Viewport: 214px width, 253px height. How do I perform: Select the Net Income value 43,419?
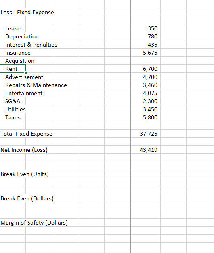[x=149, y=150]
